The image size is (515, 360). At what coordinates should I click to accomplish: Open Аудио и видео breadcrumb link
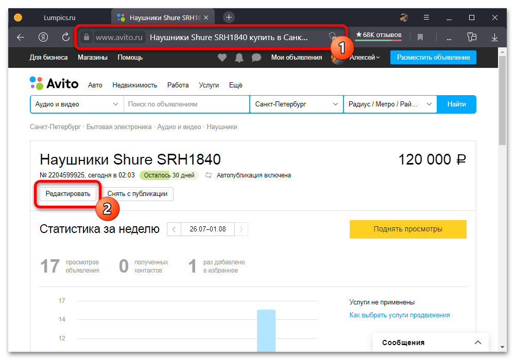179,127
